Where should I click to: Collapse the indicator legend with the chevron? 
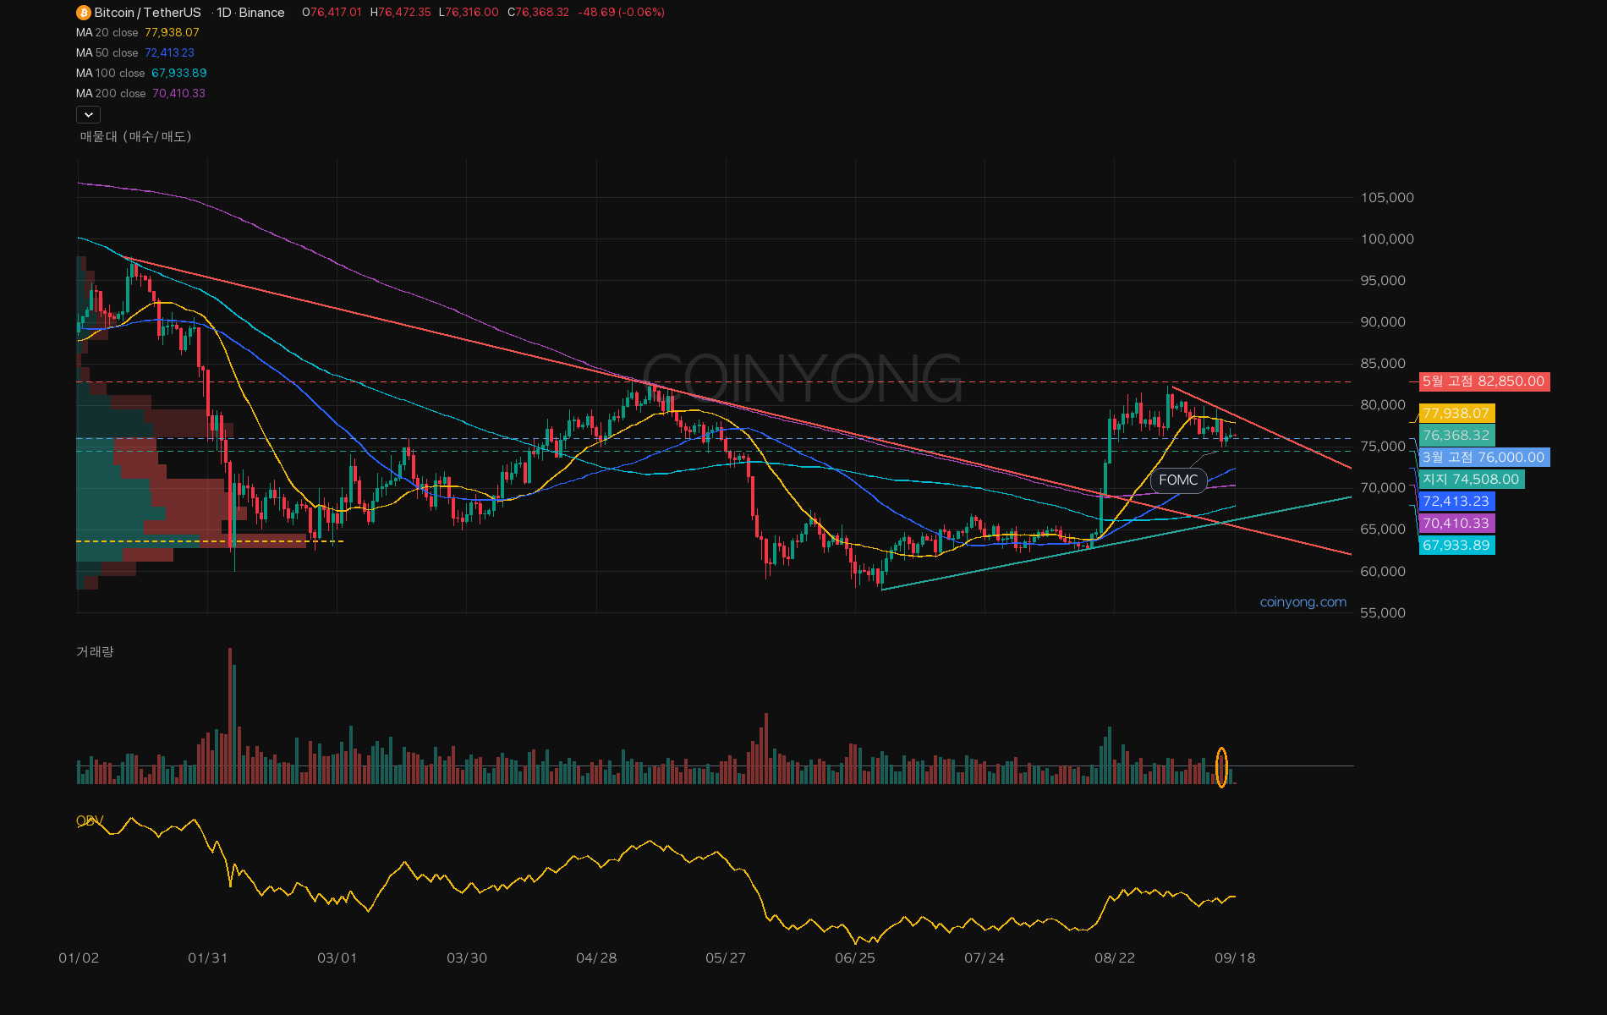[x=88, y=114]
